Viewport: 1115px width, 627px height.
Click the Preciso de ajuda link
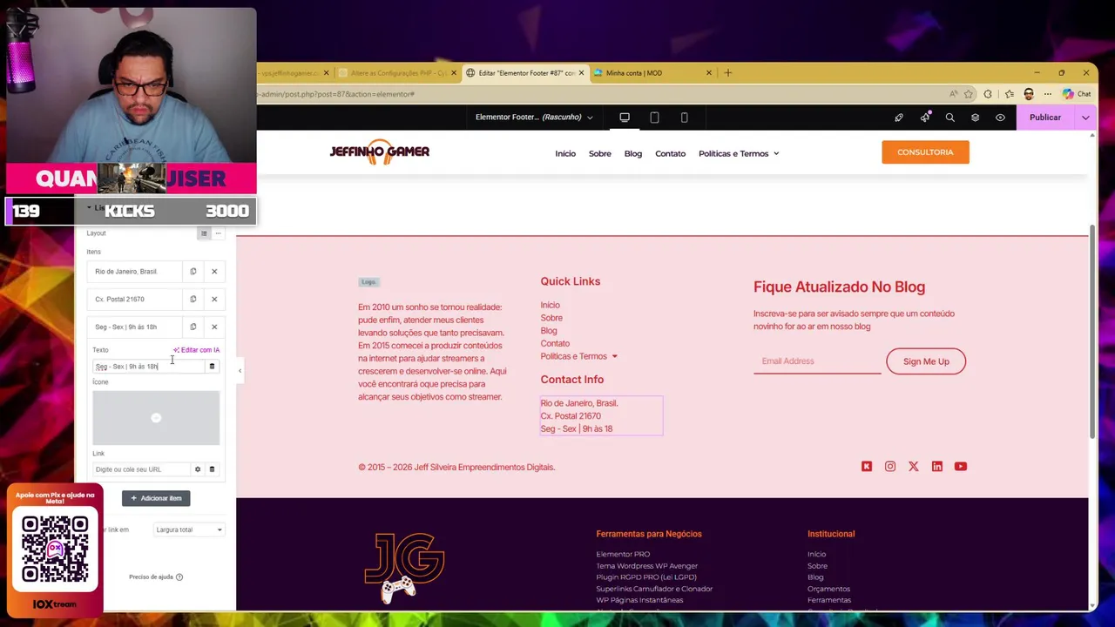click(x=155, y=576)
